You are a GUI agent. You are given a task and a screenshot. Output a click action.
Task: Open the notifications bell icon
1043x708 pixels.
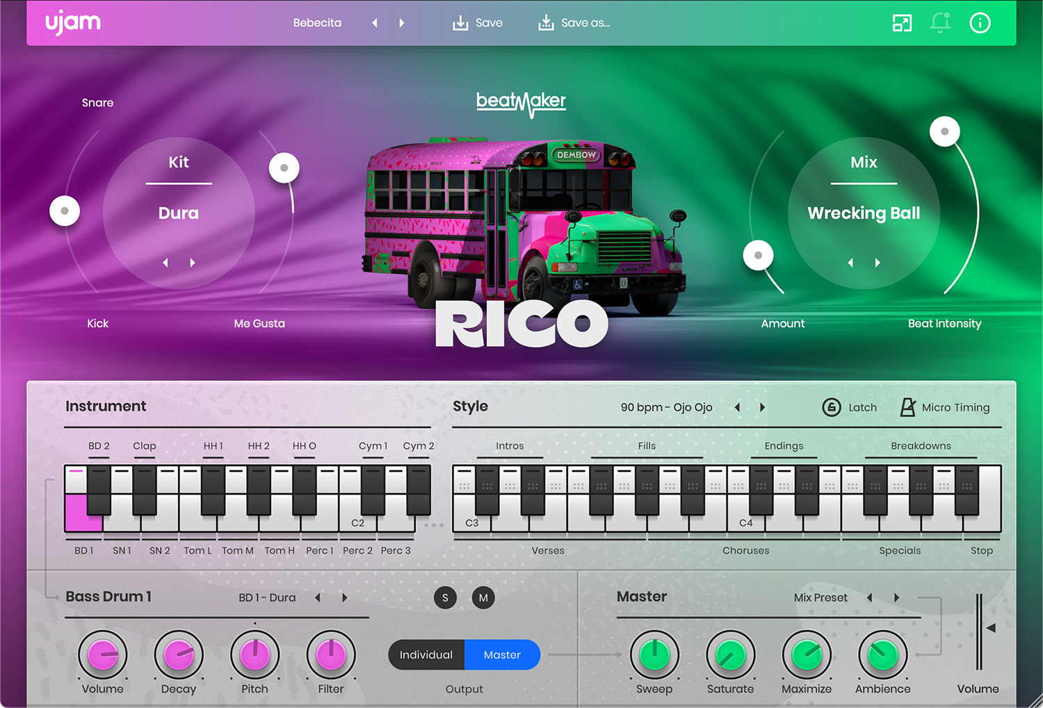[x=941, y=23]
